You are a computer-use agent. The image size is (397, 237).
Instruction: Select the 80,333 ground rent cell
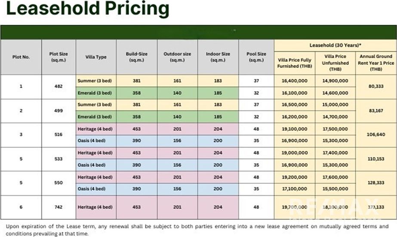(x=375, y=87)
